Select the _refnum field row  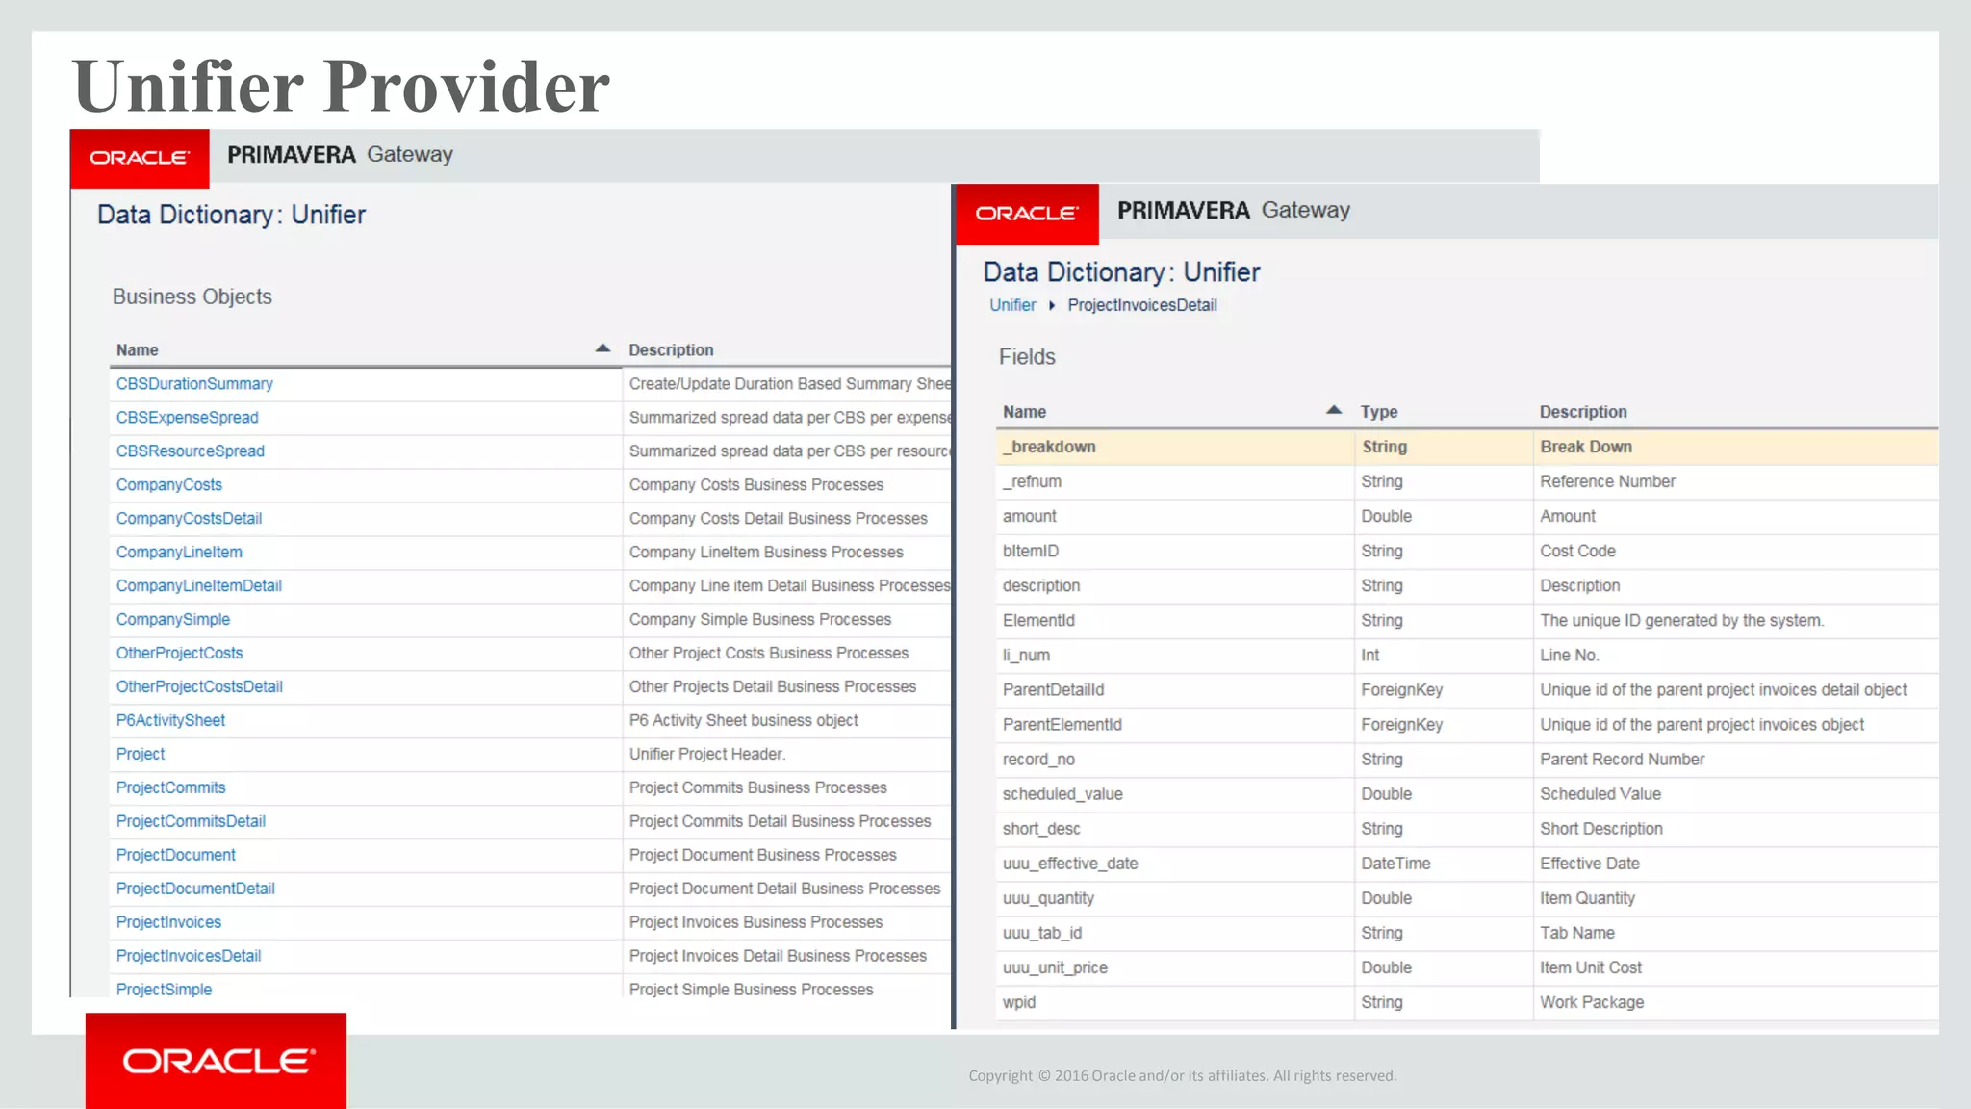(1467, 482)
